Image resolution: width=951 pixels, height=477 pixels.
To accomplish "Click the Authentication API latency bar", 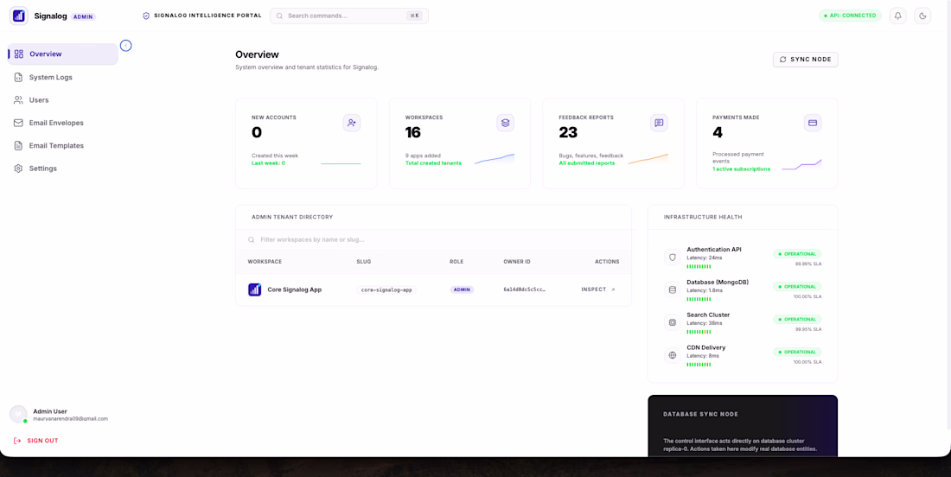I will click(699, 266).
